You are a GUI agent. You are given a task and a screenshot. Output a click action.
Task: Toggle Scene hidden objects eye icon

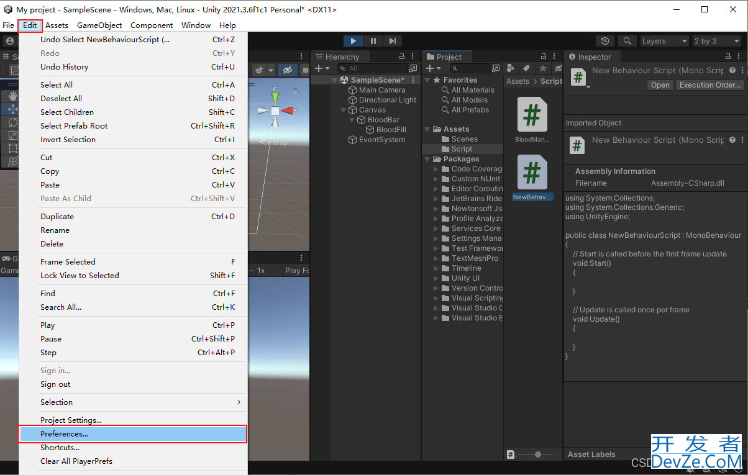click(287, 70)
